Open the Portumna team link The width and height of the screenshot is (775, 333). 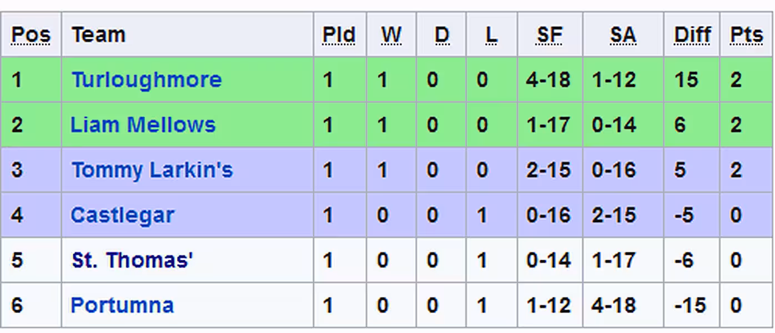tap(122, 305)
